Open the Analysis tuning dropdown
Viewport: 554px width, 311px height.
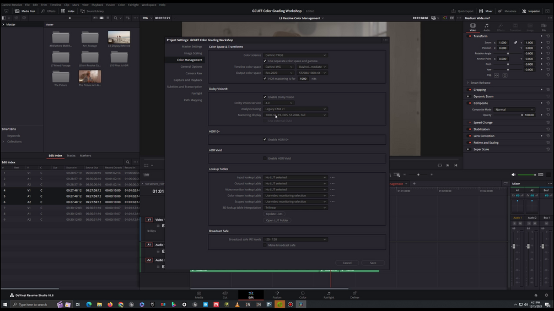tap(295, 109)
